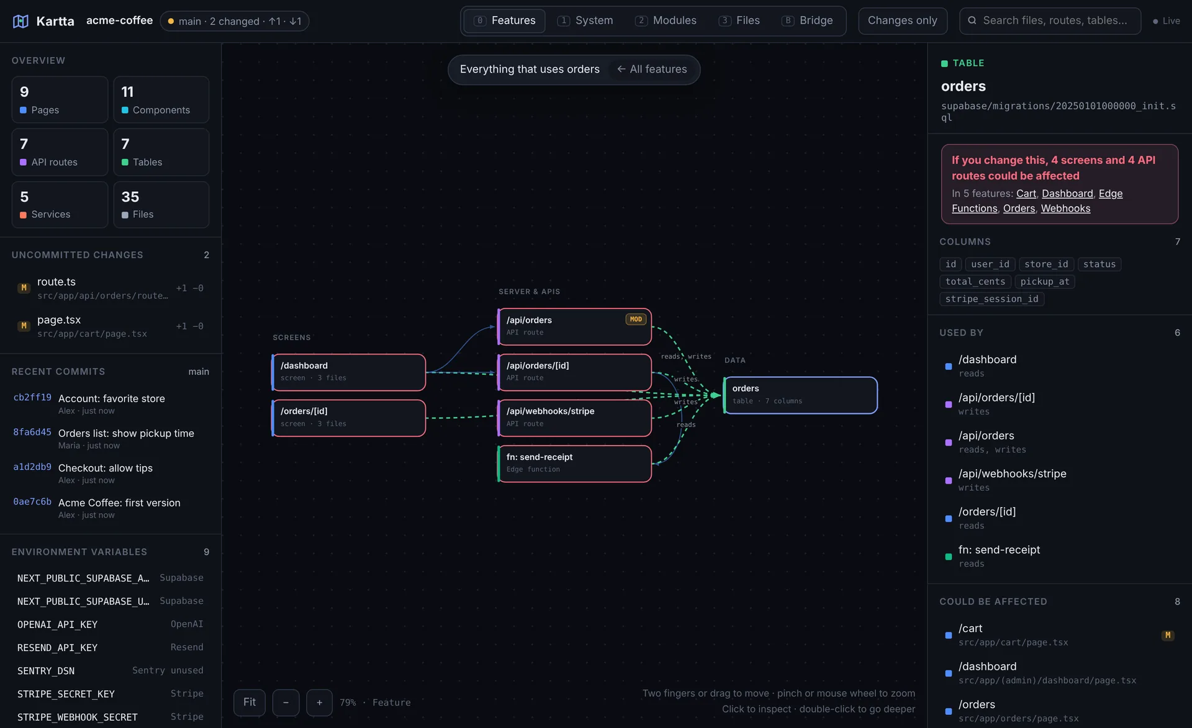Focus the search files, routes, tables field
The height and width of the screenshot is (728, 1192).
pyautogui.click(x=1050, y=20)
